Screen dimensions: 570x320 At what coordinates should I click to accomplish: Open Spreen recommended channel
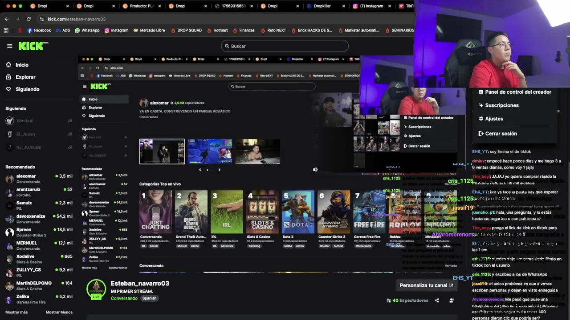[x=39, y=232]
